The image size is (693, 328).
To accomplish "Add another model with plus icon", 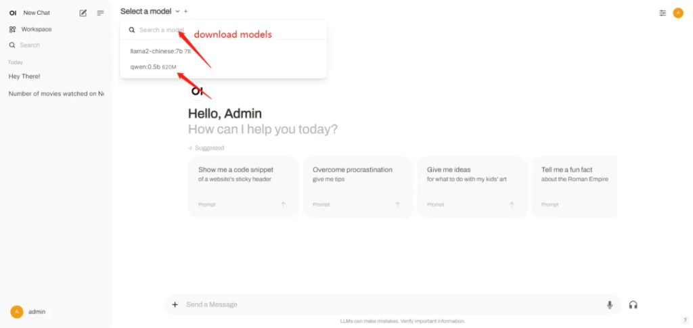I will point(186,11).
